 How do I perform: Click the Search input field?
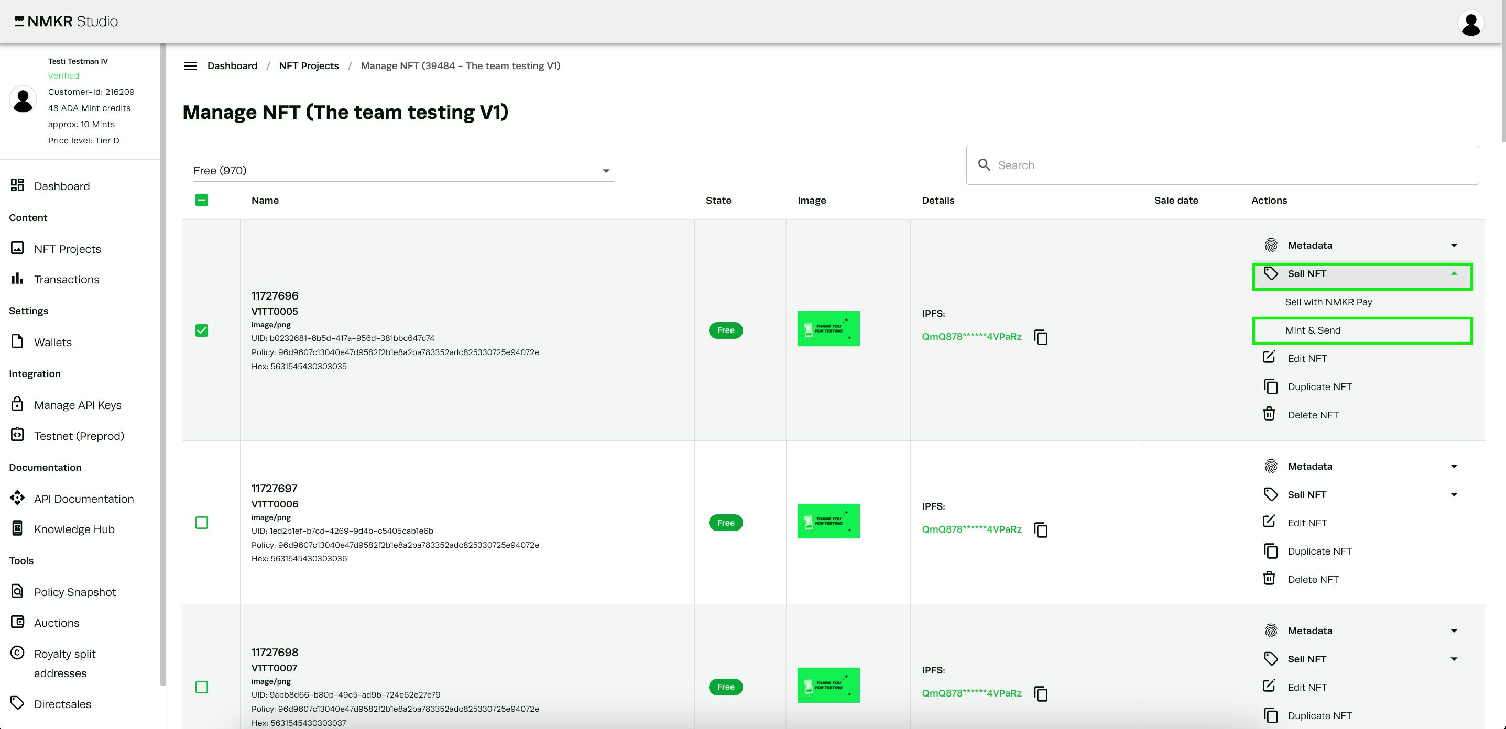(1228, 165)
